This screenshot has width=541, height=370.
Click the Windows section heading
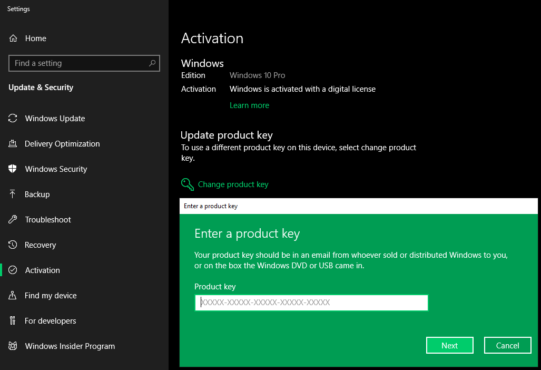[x=202, y=63]
